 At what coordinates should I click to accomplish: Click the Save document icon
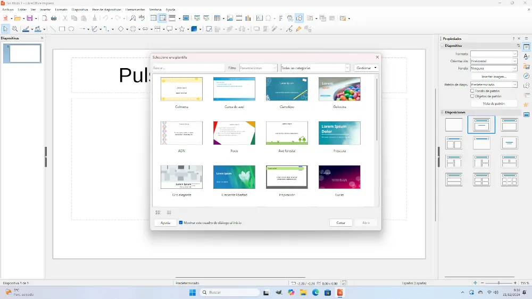coord(30,18)
